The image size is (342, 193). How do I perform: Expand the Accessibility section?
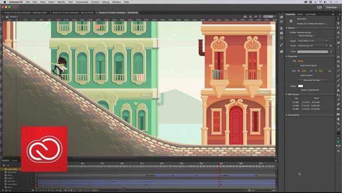tap(287, 115)
